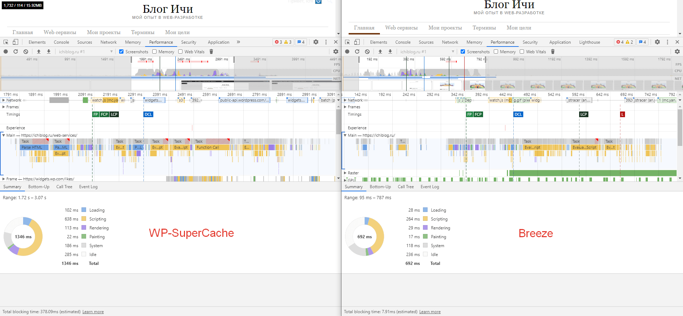Expand Frames track in left timeline
Screen dimensions: 683x316
click(x=4, y=107)
